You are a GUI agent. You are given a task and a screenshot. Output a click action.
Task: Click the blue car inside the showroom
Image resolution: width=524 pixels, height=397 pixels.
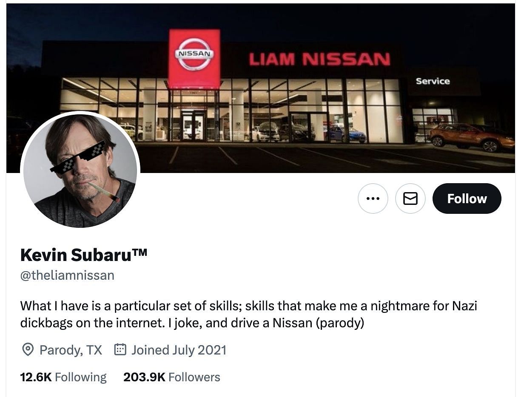click(x=348, y=135)
